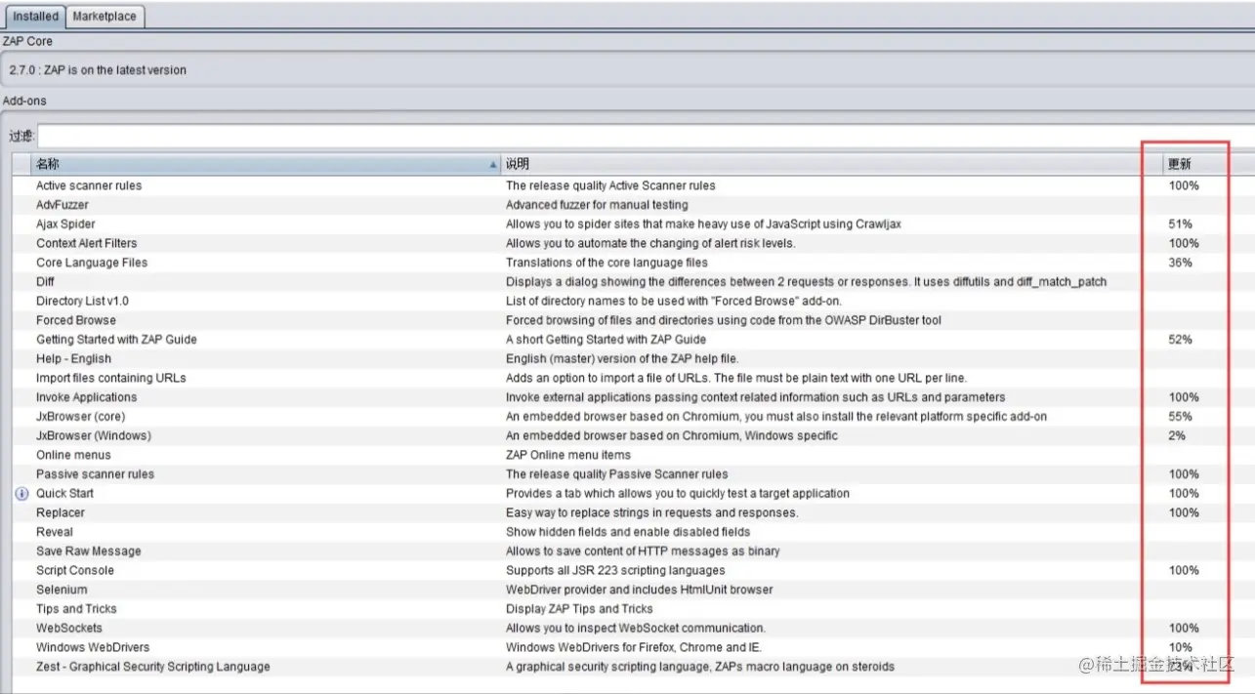The image size is (1255, 694).
Task: Click Ajax Spider description mentioning Crawljax
Action: pyautogui.click(x=703, y=225)
